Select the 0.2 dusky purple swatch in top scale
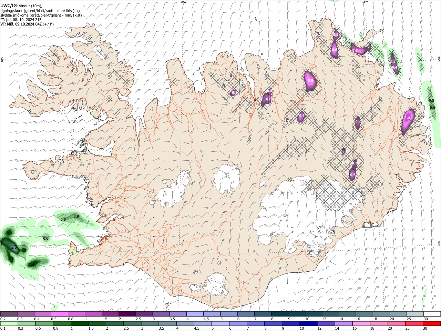Screen dimensions: 441x331 pyautogui.click(x=9, y=314)
